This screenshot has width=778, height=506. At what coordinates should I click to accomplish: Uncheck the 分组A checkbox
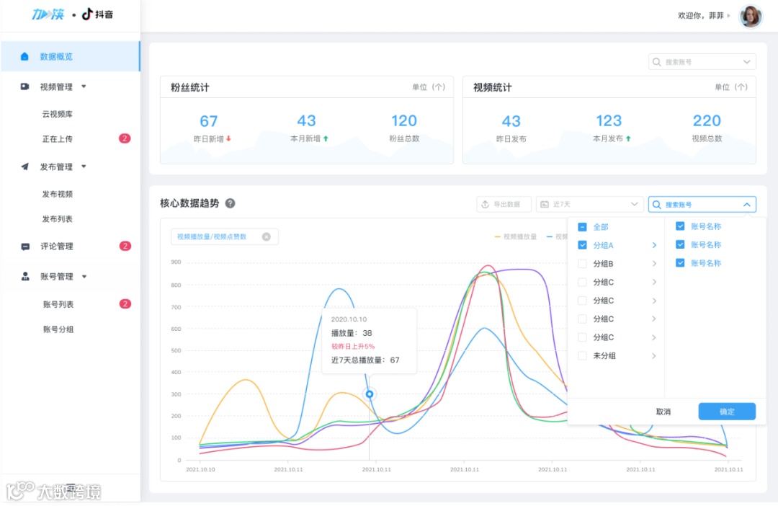(x=582, y=244)
